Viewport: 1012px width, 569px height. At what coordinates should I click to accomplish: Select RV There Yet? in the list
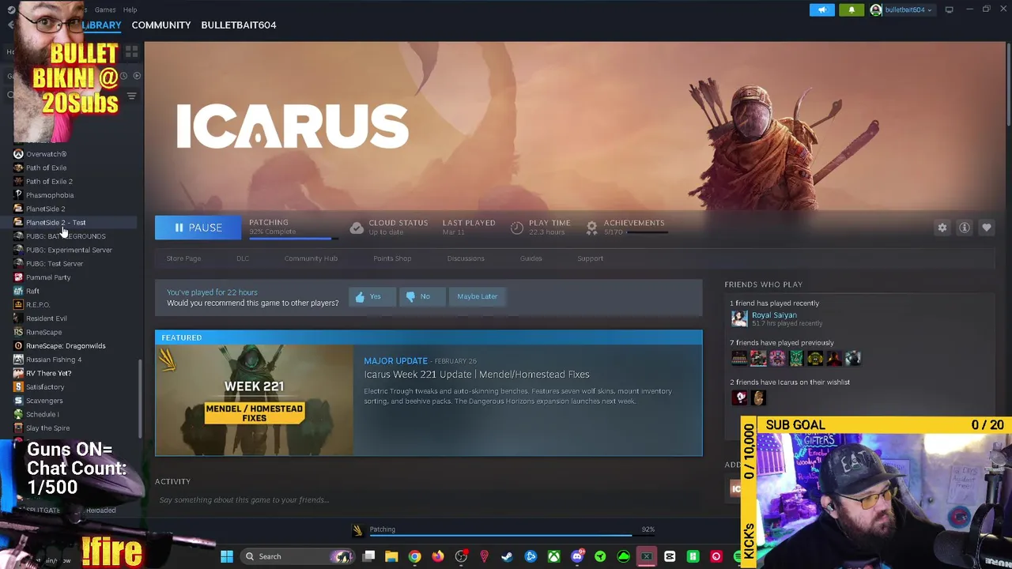pyautogui.click(x=48, y=373)
